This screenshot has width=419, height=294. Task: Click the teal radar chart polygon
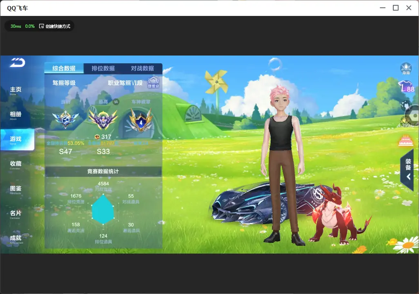(103, 209)
